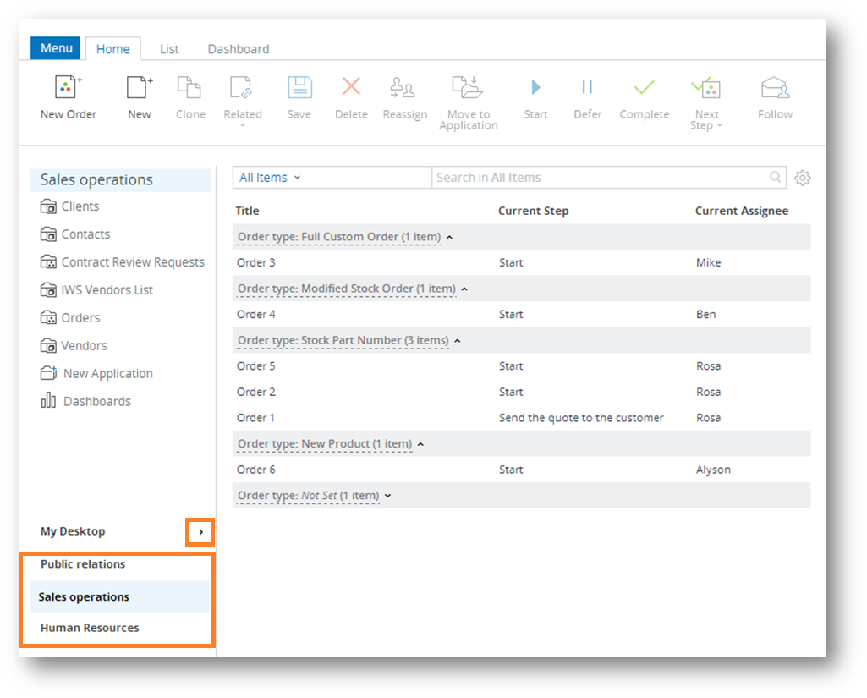
Task: Expand the Not Set order group
Action: pyautogui.click(x=388, y=496)
